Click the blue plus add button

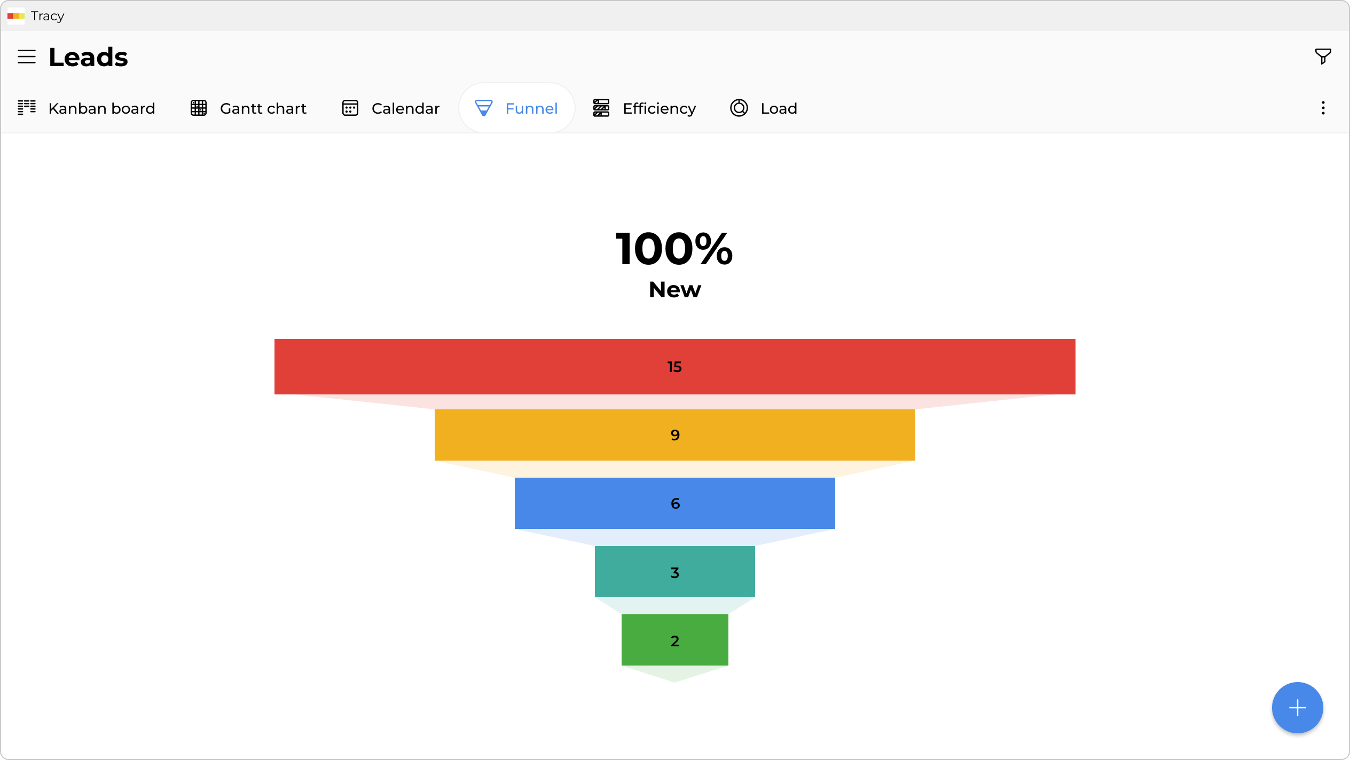[1297, 708]
